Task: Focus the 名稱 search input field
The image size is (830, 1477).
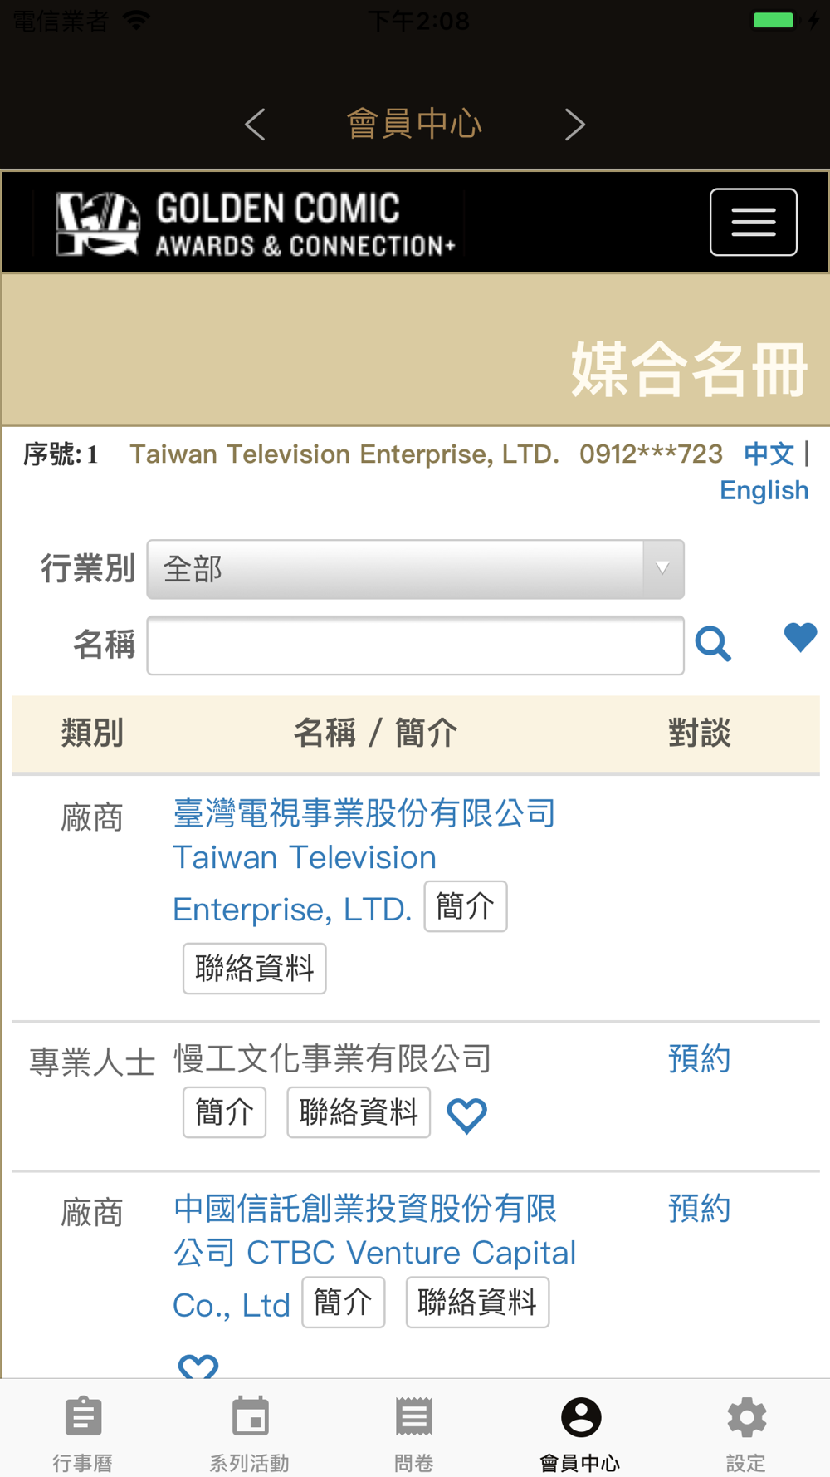Action: 415,645
